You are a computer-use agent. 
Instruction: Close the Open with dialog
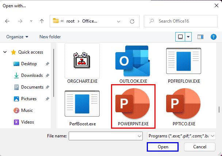point(216,6)
